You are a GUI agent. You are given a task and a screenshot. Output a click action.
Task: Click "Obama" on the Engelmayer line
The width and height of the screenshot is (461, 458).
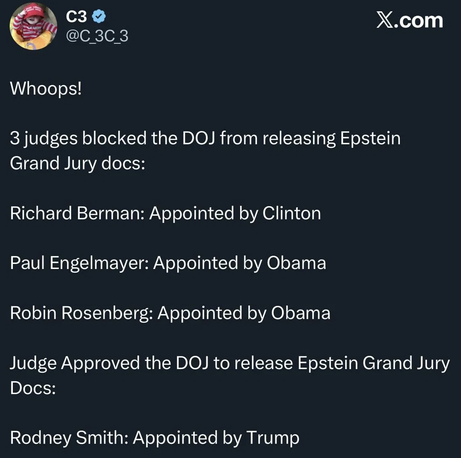pyautogui.click(x=296, y=263)
